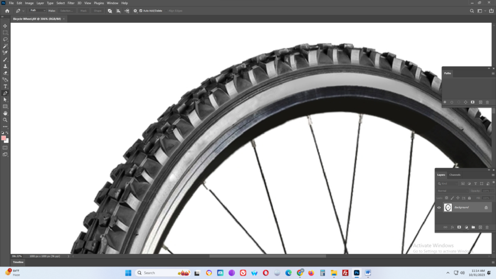Select the Lasso tool
Screen dimensions: 496x279
pos(5,39)
